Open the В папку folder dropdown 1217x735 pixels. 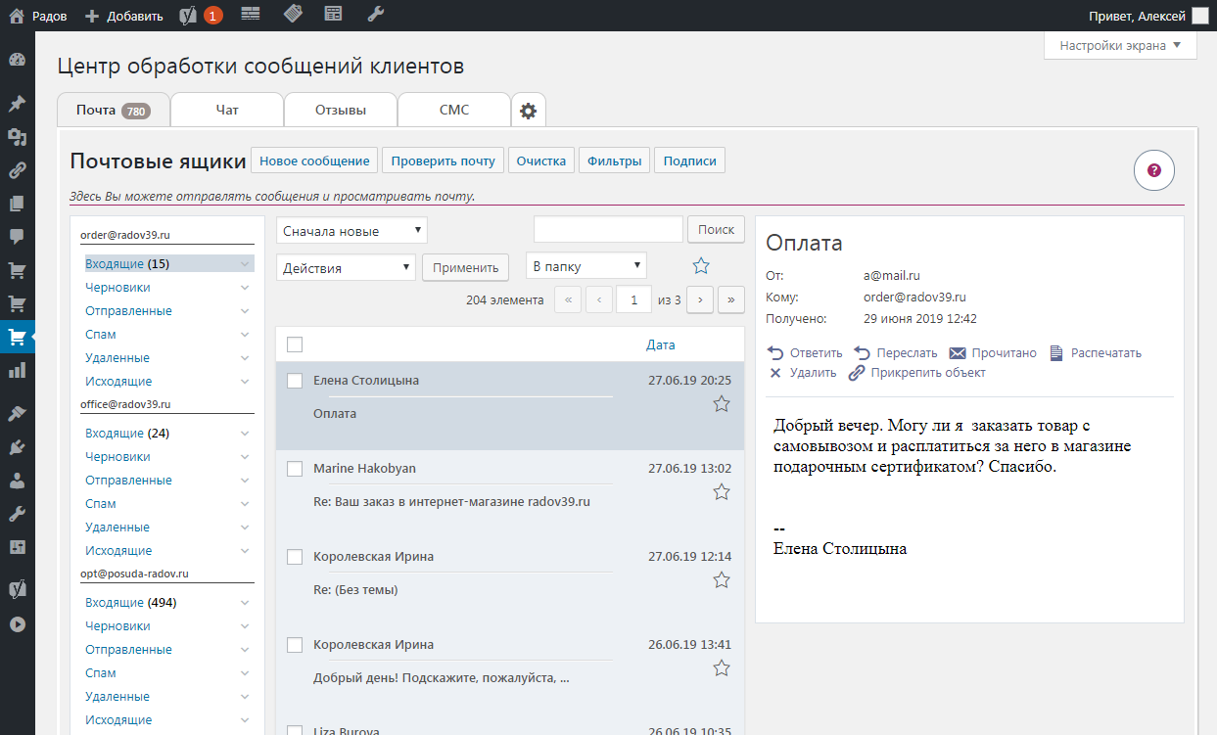pos(586,264)
